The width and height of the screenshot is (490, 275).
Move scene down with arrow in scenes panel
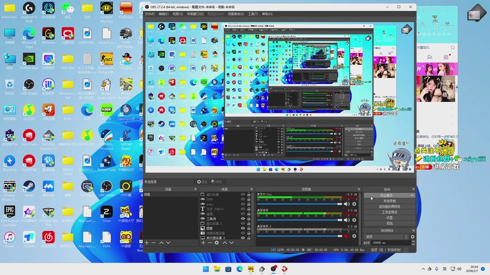(168, 243)
